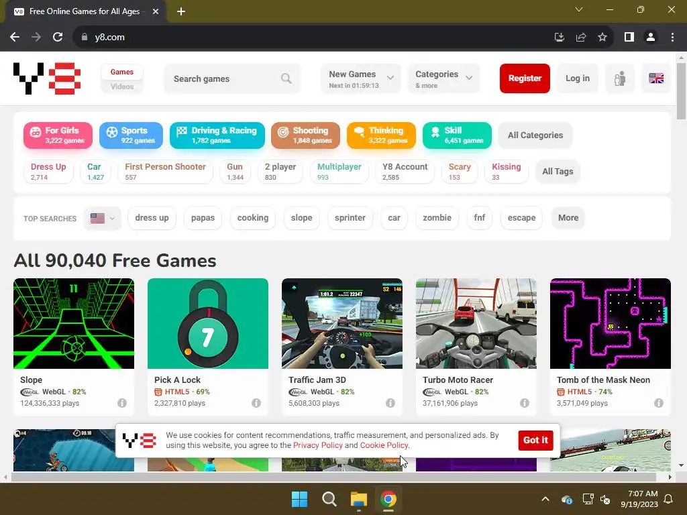Screen dimensions: 687x515
Task: Select the Games tab
Action: [x=122, y=72]
